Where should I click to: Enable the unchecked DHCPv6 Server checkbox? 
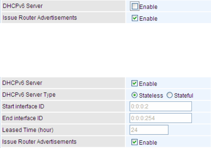135,6
